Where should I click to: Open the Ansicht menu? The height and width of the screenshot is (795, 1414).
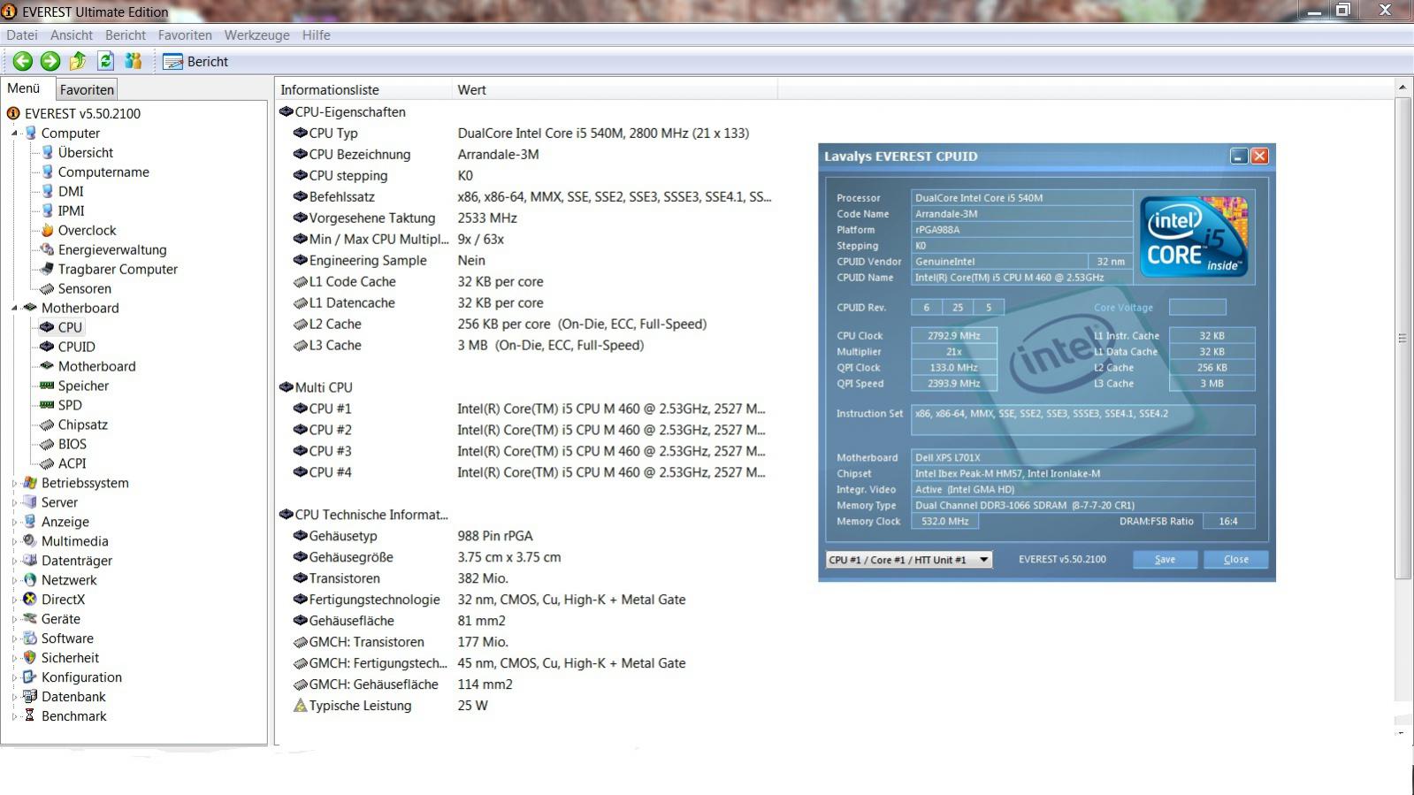(72, 35)
